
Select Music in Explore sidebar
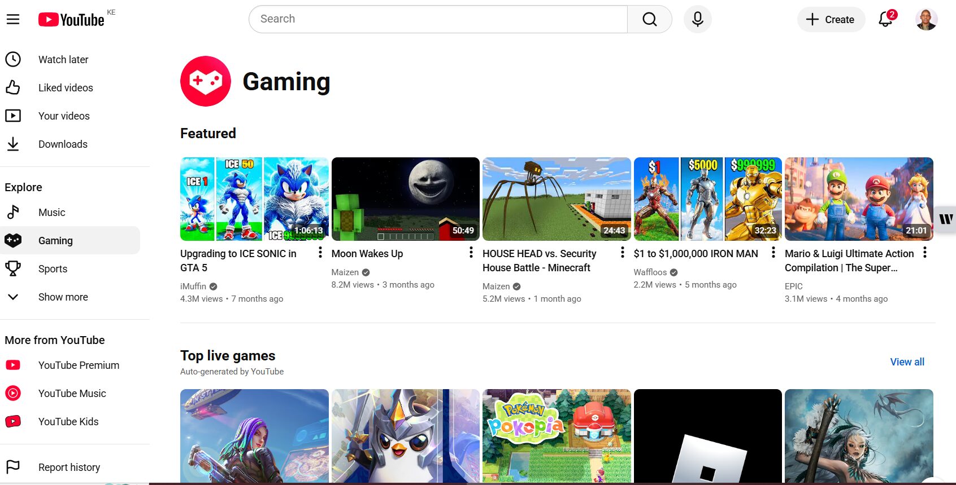[51, 213]
